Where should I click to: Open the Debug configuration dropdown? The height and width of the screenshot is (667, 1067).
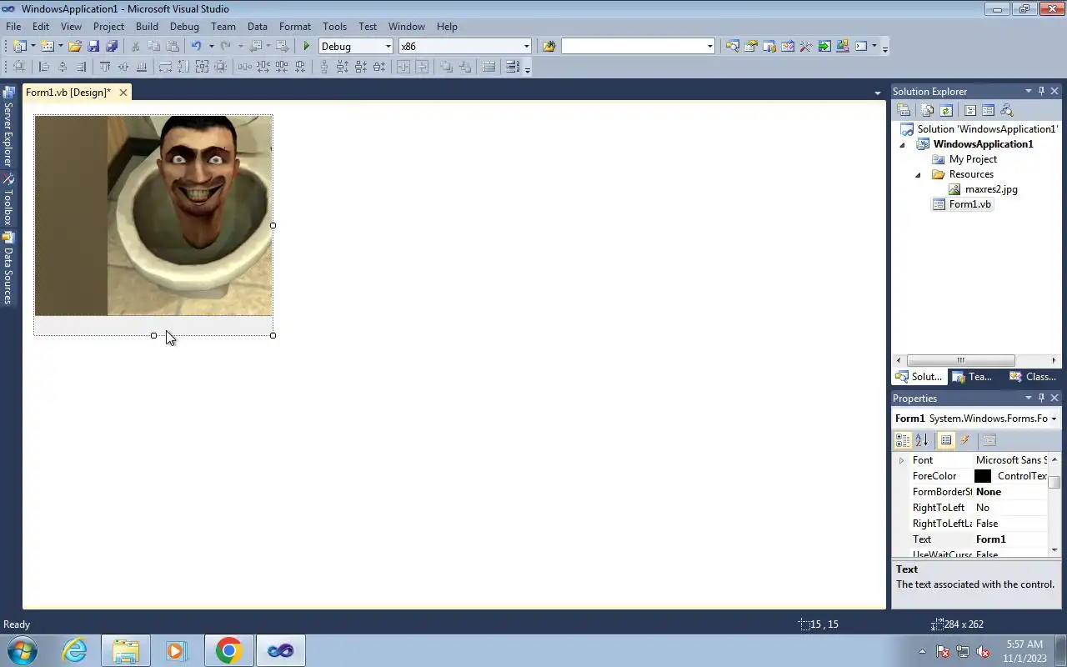[x=388, y=46]
